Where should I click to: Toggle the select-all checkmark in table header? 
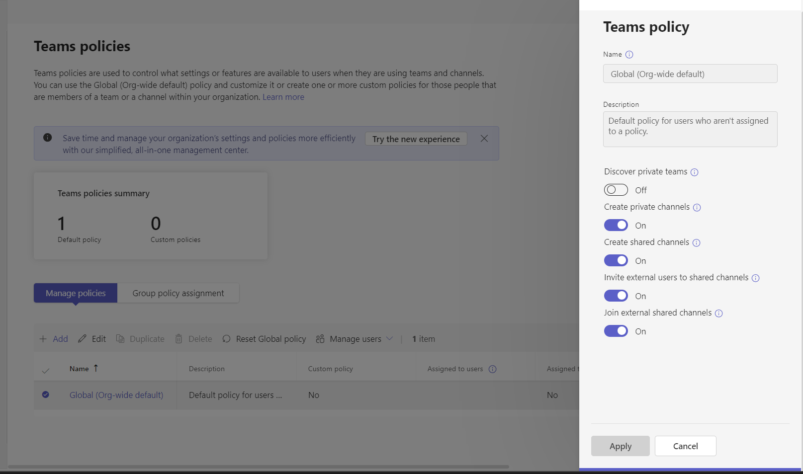(46, 371)
